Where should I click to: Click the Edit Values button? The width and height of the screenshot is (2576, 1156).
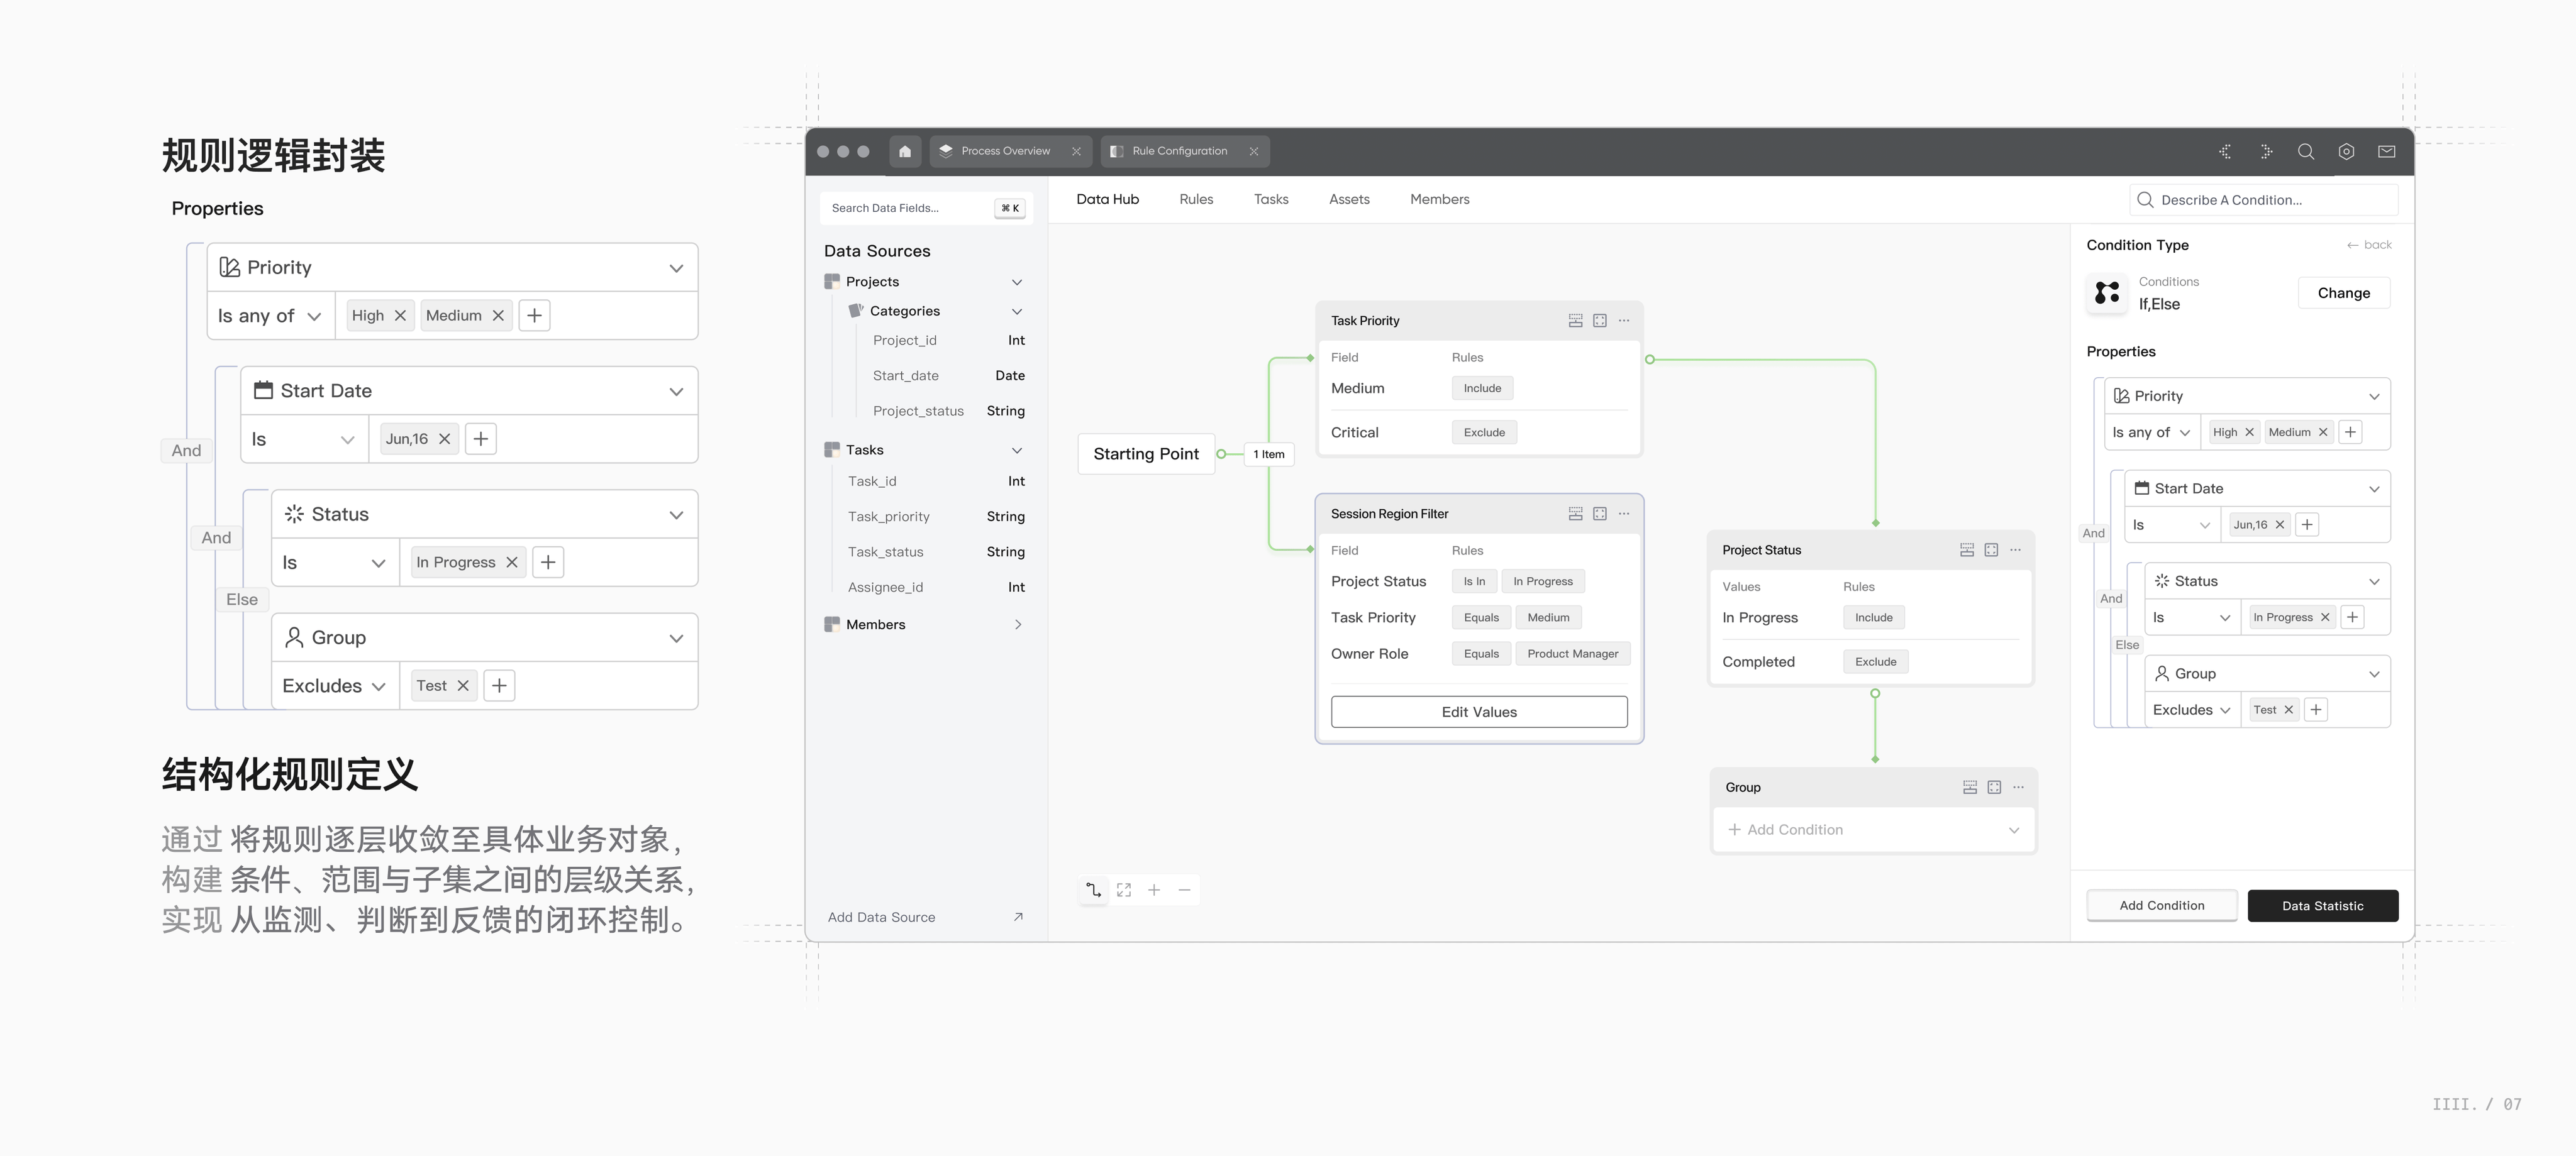[x=1478, y=712]
